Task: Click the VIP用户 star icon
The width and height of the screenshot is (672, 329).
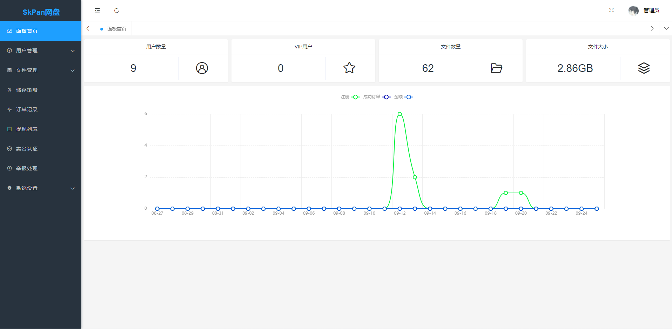Action: pos(349,68)
